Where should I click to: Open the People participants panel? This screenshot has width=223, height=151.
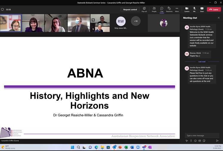tap(154, 9)
